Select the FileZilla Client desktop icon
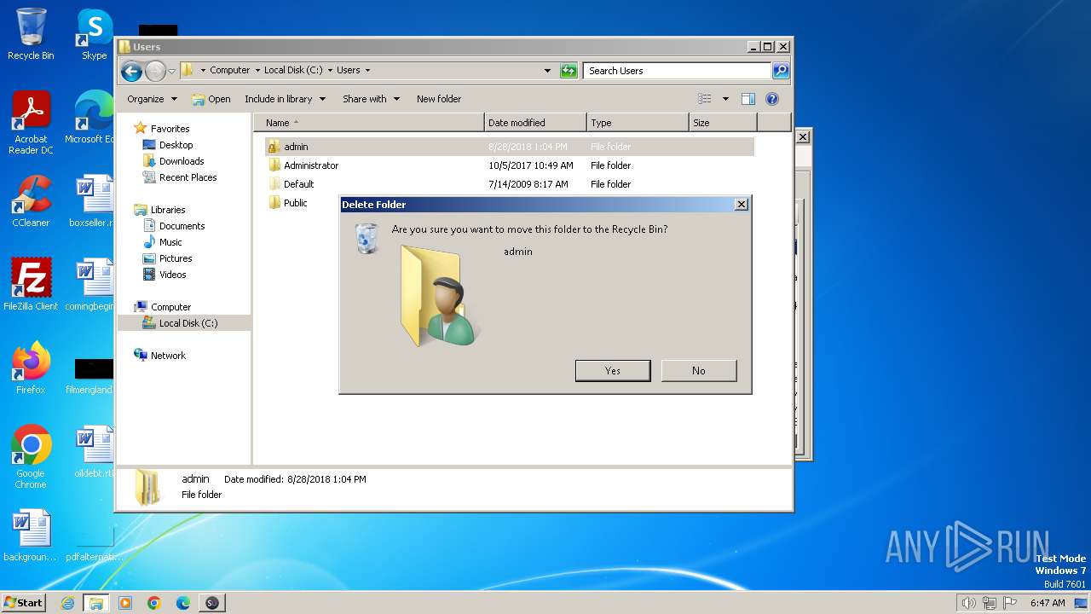The width and height of the screenshot is (1091, 614). point(31,285)
